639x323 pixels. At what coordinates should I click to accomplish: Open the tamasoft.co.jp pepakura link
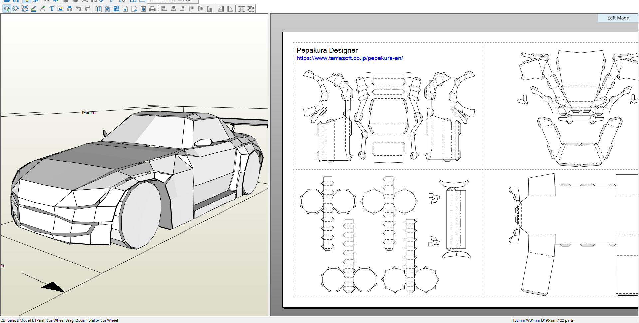(349, 58)
